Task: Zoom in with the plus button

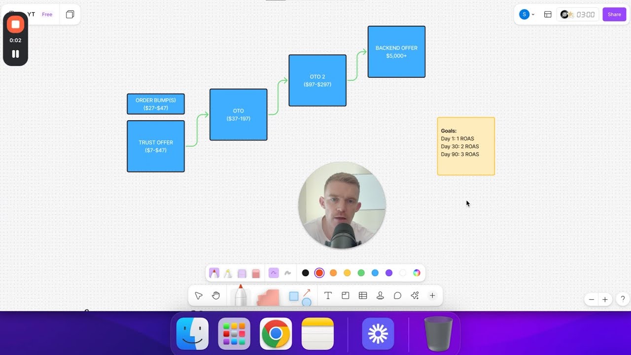Action: (605, 299)
